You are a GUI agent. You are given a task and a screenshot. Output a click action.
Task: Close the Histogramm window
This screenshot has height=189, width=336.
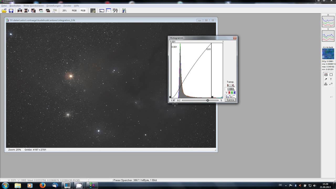(x=235, y=38)
